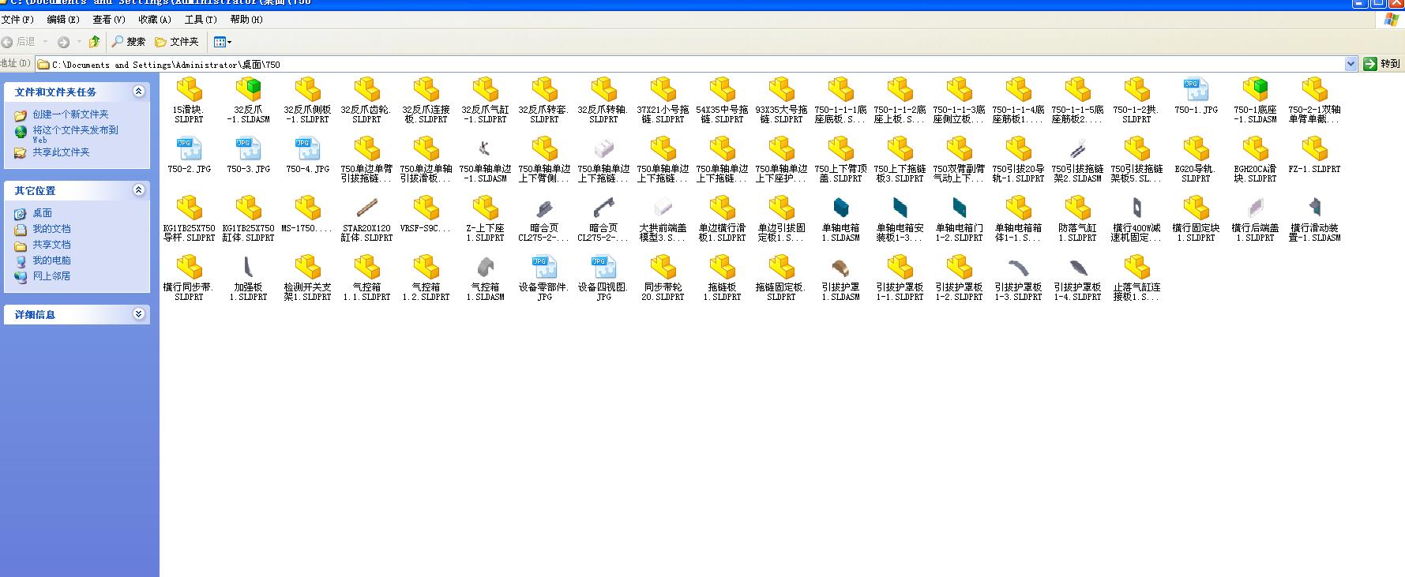Select the EG20导轨.SLDPRT part icon
The width and height of the screenshot is (1405, 577).
1196,148
